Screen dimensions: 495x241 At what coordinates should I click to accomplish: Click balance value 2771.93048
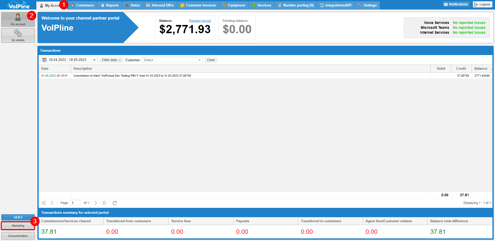482,76
